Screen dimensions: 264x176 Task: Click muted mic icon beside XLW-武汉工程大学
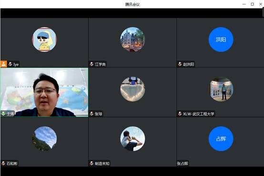pyautogui.click(x=180, y=114)
